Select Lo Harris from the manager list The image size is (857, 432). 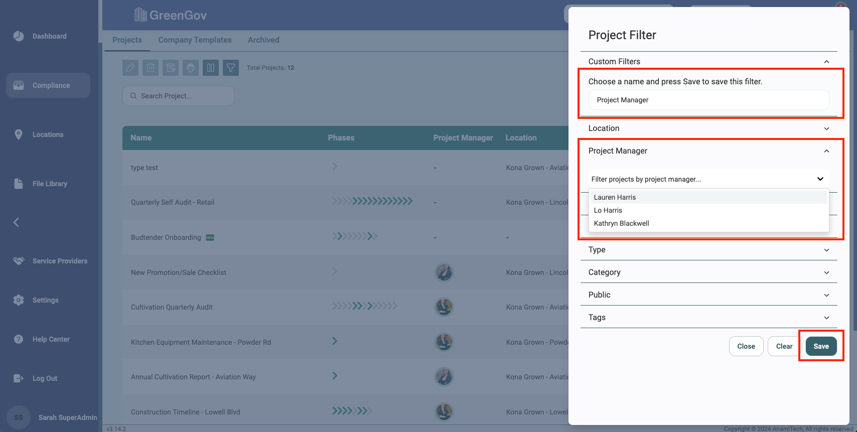(708, 210)
